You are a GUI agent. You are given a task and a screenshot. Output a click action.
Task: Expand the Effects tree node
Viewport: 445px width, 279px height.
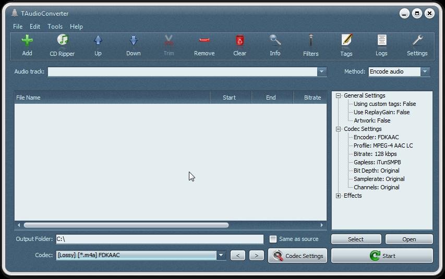click(x=338, y=196)
